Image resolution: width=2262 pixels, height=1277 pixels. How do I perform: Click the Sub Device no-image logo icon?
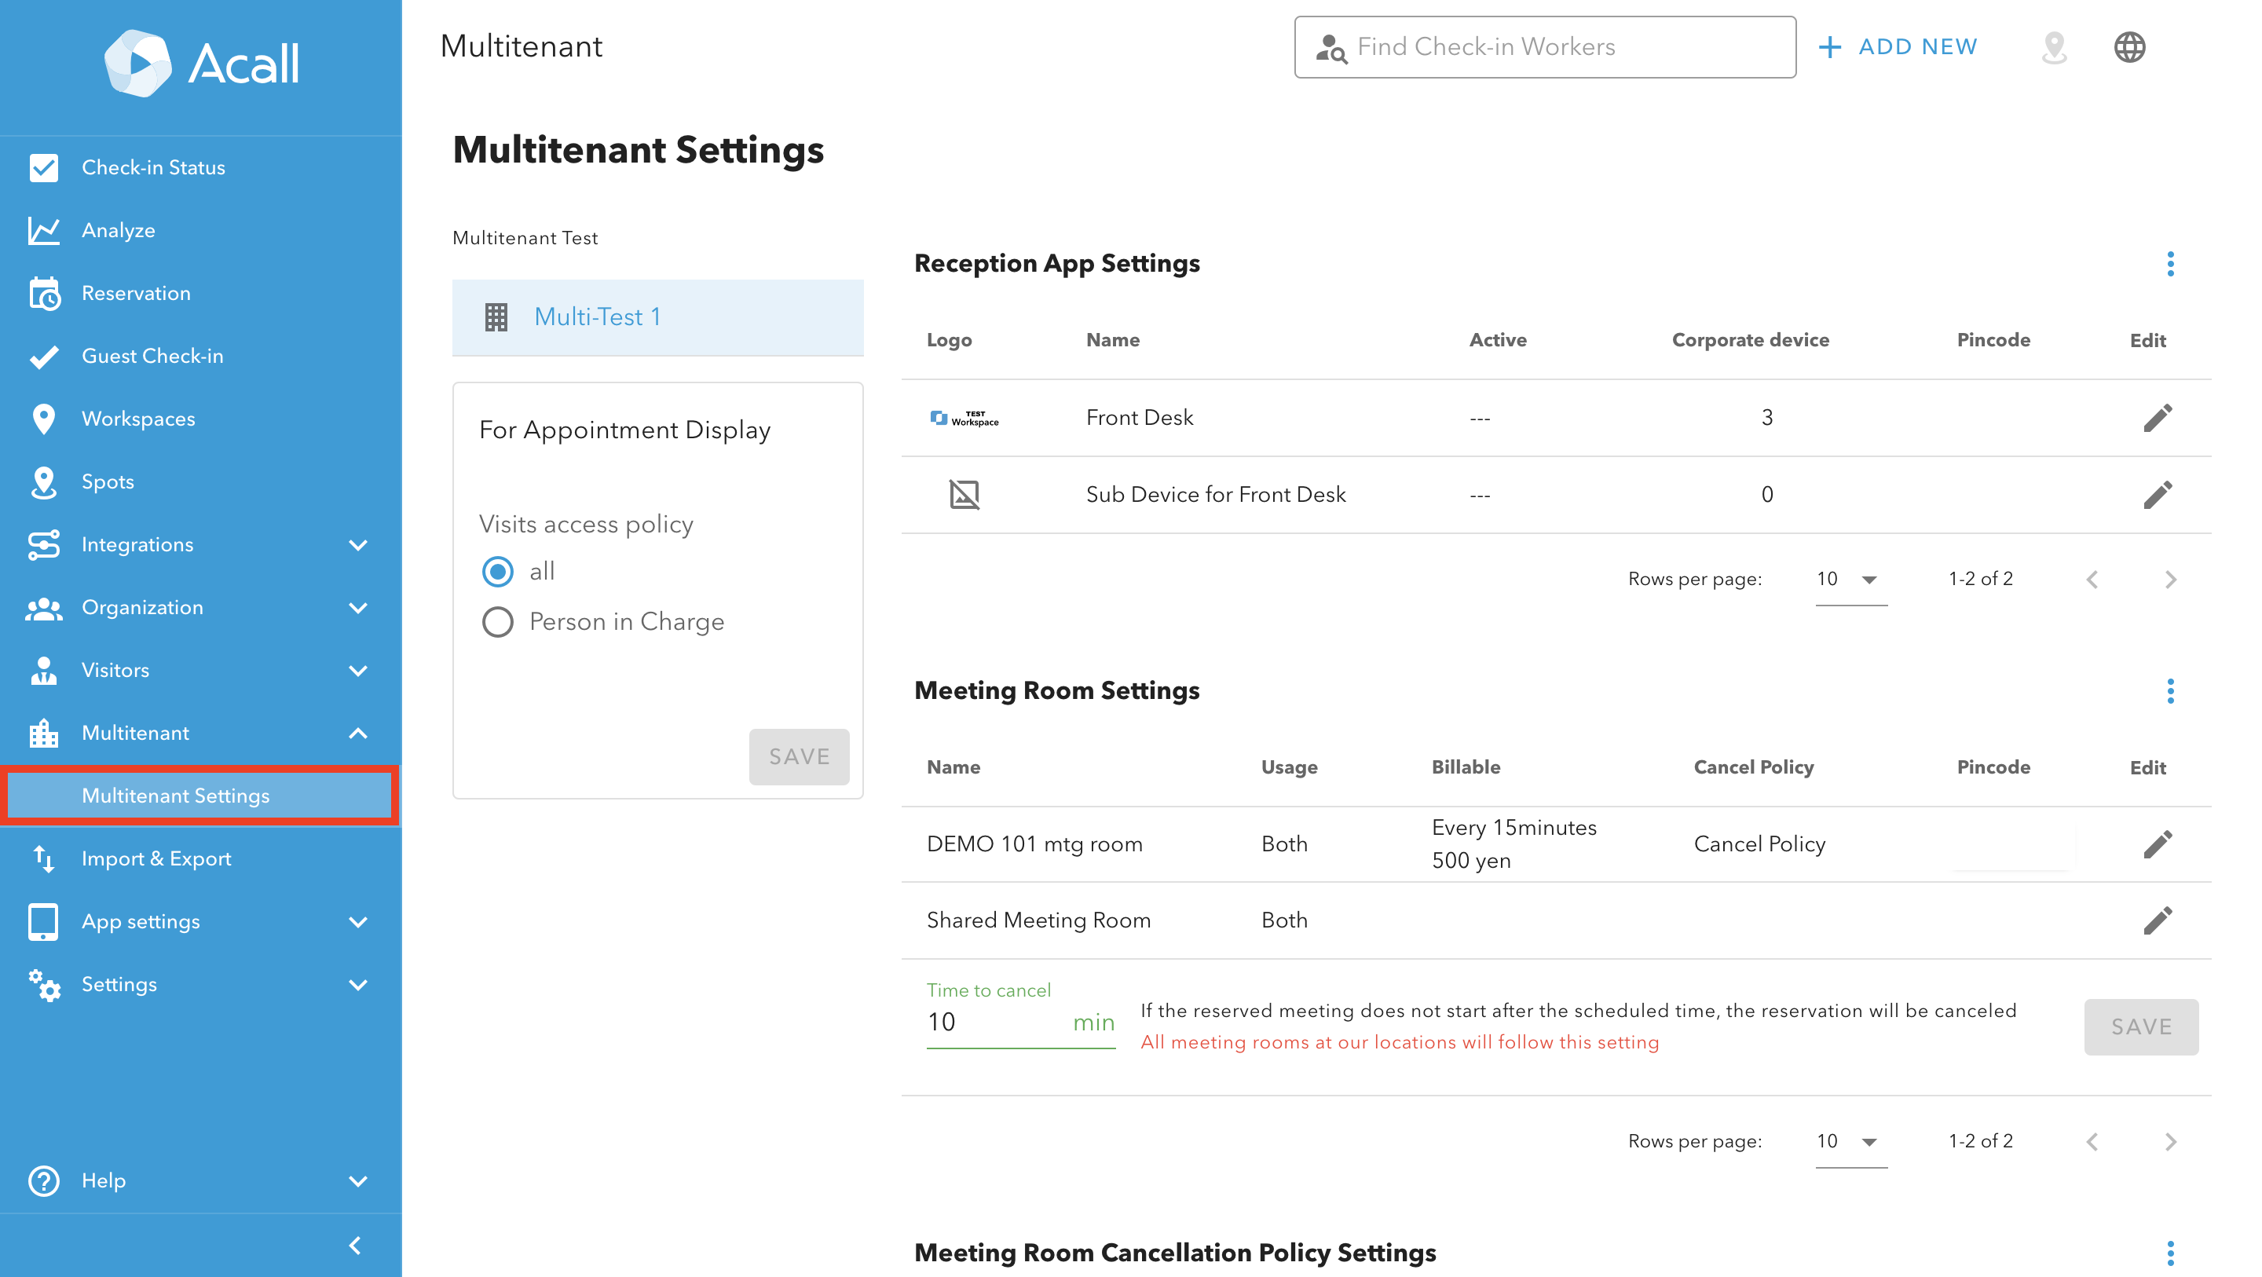coord(964,495)
